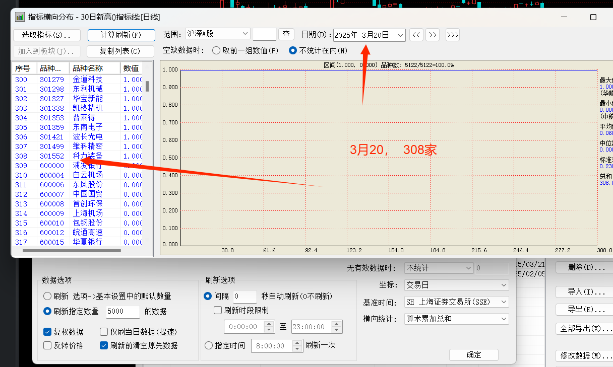Click the 复制列表(C) button
Image resolution: width=613 pixels, height=367 pixels.
[x=120, y=51]
